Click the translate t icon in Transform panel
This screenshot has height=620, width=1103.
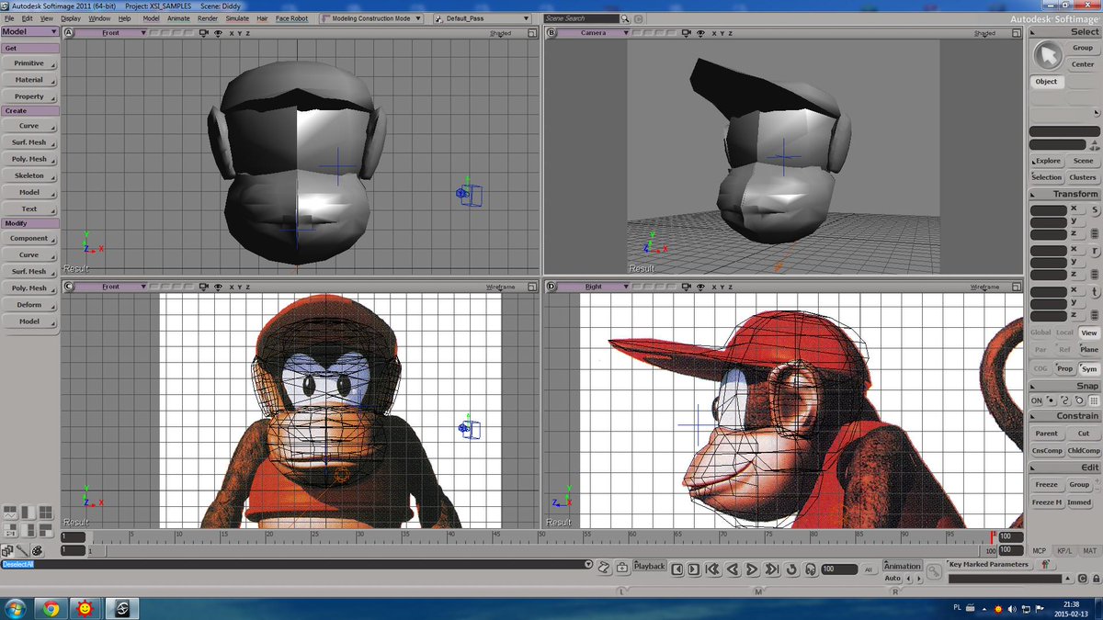[1096, 292]
